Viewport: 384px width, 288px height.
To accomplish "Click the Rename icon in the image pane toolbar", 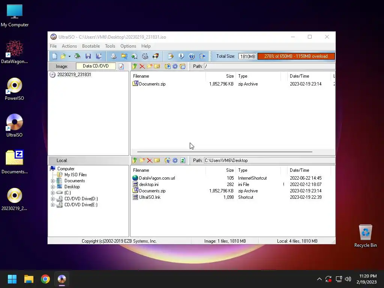I will (x=157, y=66).
